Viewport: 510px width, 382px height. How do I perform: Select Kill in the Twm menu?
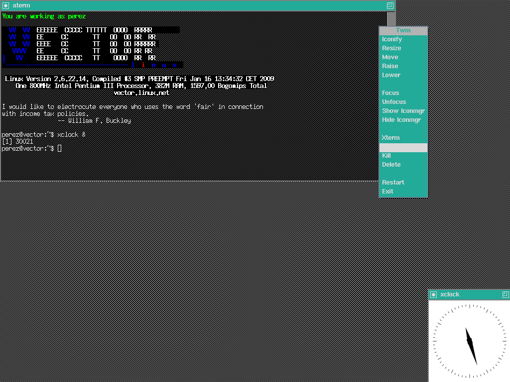tap(403, 156)
